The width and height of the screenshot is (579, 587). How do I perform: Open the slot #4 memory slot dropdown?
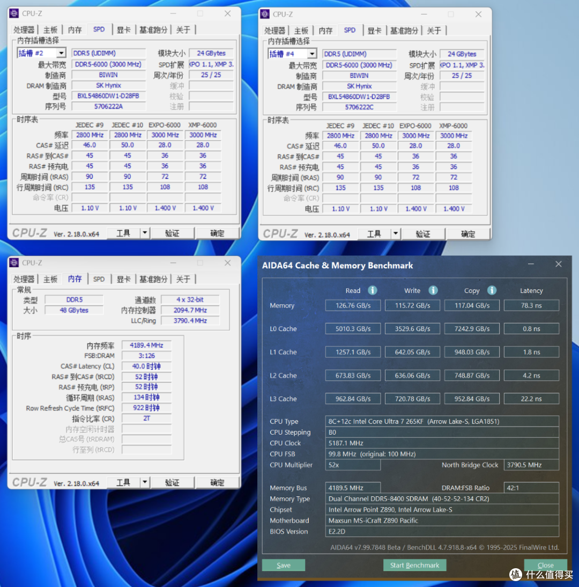pos(312,54)
